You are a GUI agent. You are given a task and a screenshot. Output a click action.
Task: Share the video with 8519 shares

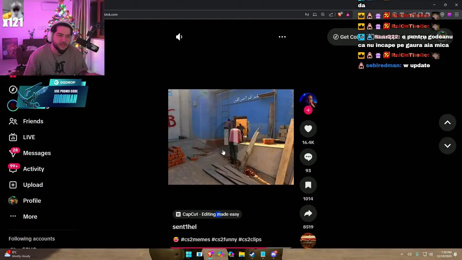click(308, 213)
